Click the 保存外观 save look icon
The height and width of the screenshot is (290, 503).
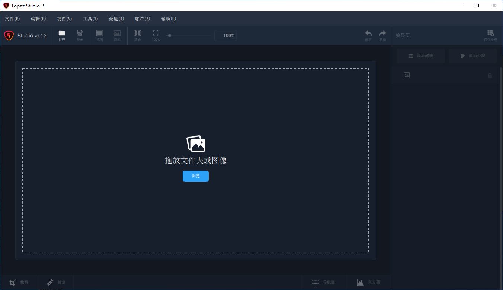click(490, 33)
